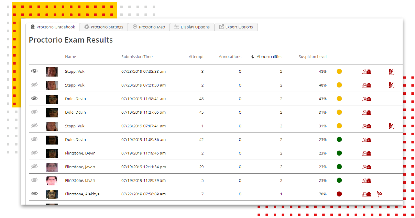Toggle eye icon for Dole, Devin 11:38:41 am
The width and height of the screenshot is (415, 218).
pos(34,98)
